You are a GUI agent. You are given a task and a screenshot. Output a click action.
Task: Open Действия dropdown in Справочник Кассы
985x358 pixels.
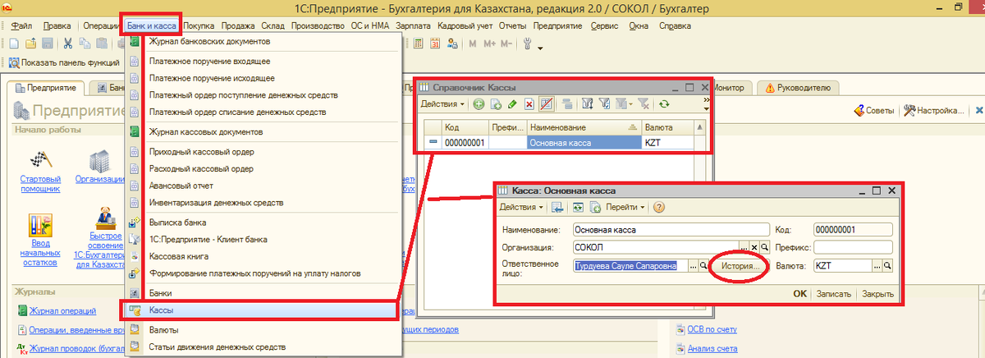443,104
